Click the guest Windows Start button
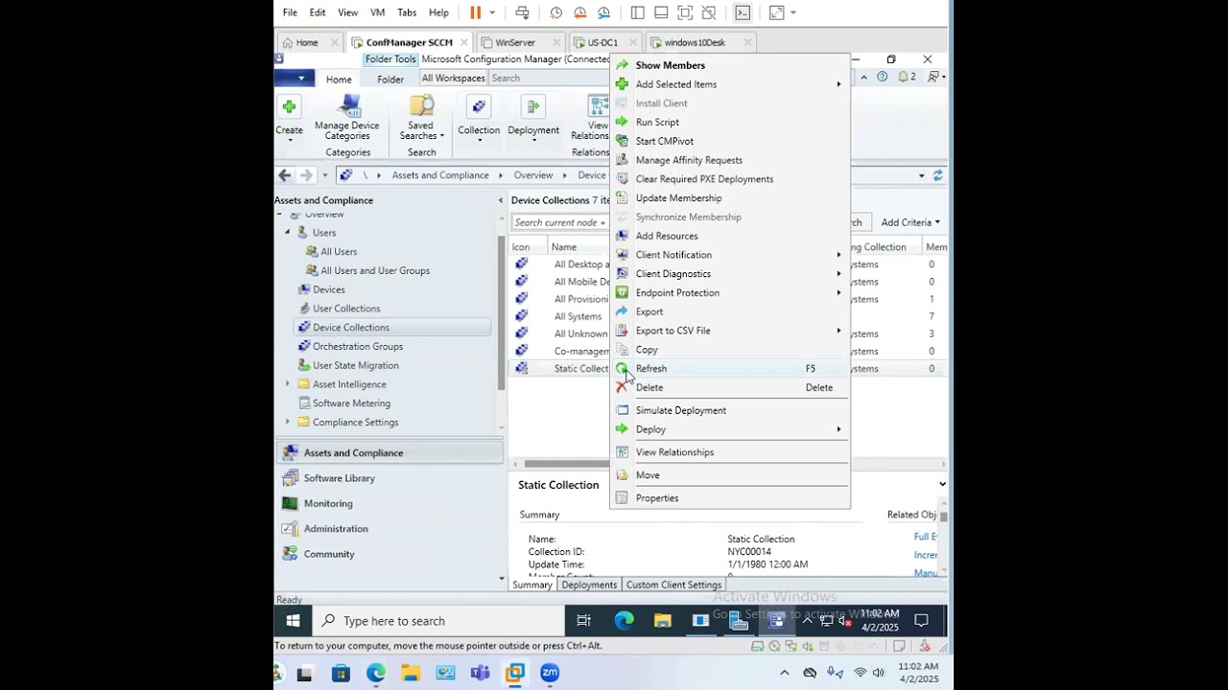This screenshot has width=1228, height=690. tap(293, 621)
